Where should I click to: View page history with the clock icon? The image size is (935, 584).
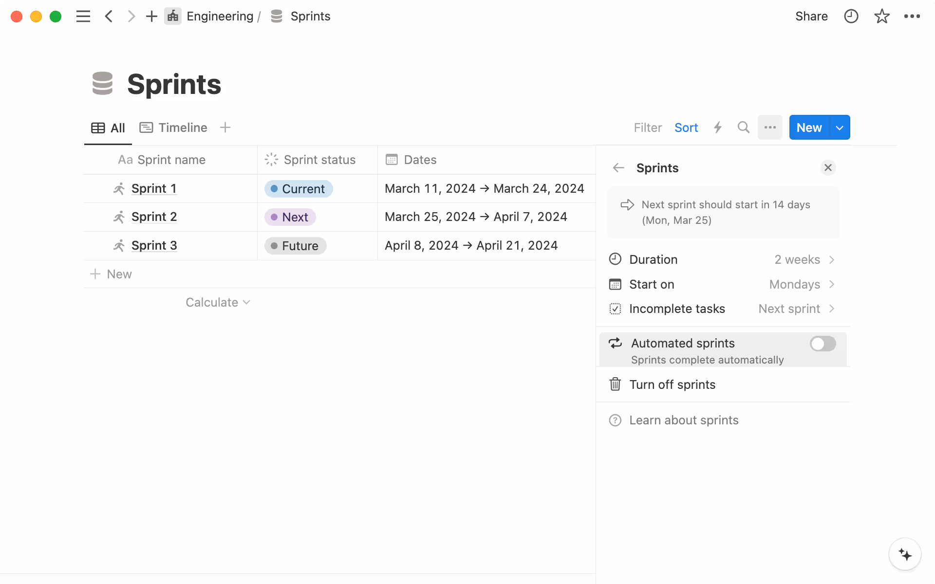851,16
